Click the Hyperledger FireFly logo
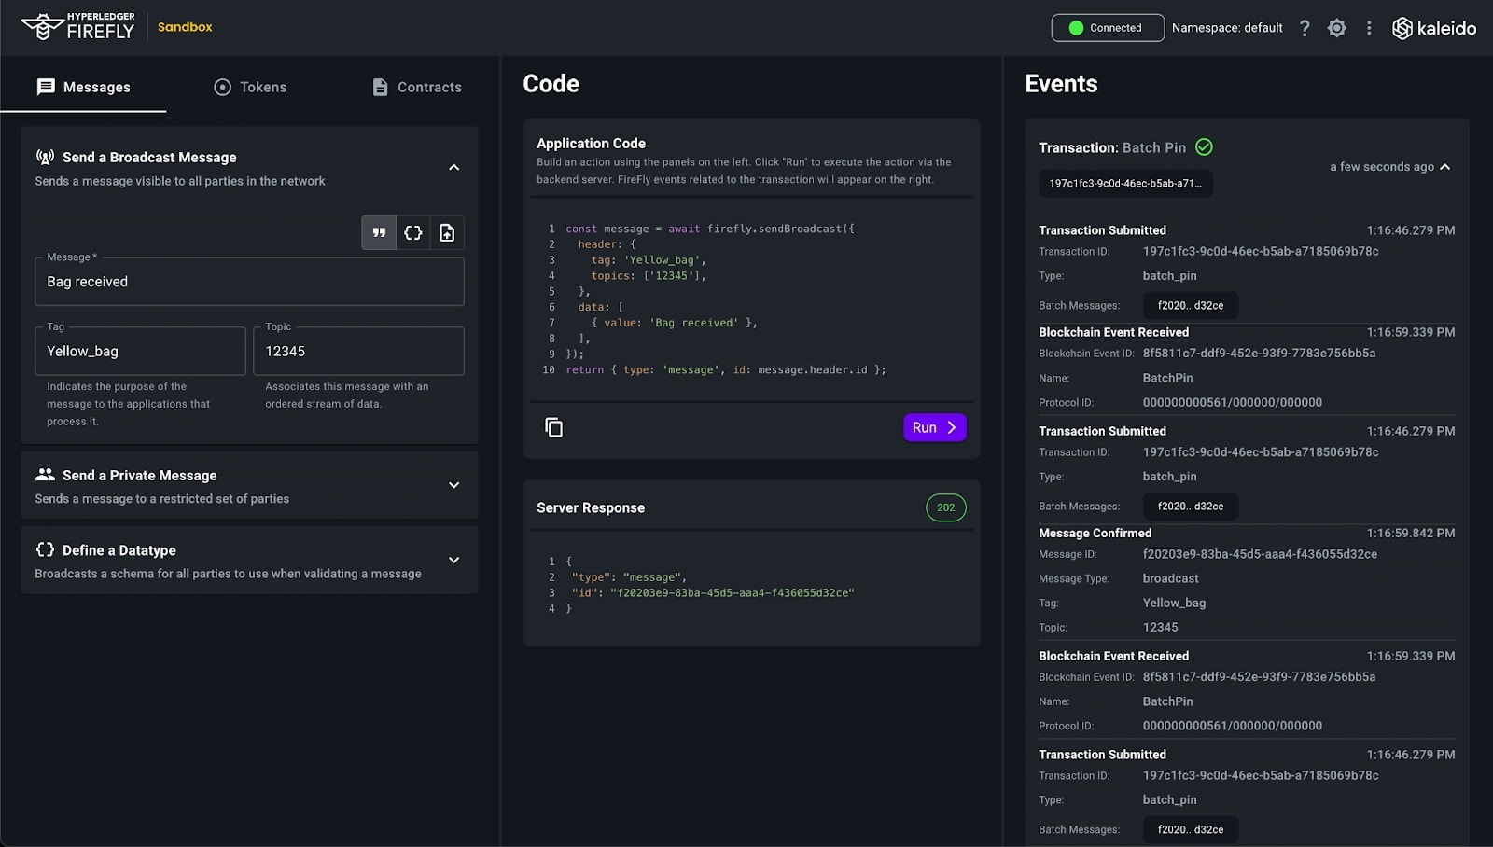The height and width of the screenshot is (847, 1493). click(78, 27)
